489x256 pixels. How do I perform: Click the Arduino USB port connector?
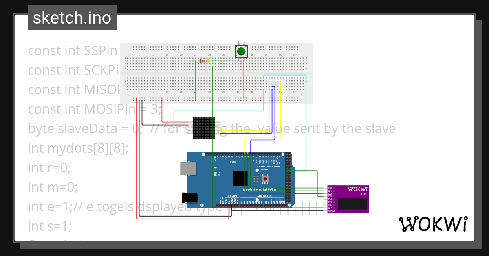[189, 169]
